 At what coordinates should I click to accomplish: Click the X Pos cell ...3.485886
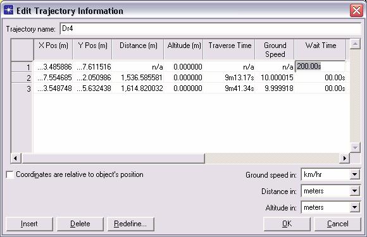(x=53, y=67)
